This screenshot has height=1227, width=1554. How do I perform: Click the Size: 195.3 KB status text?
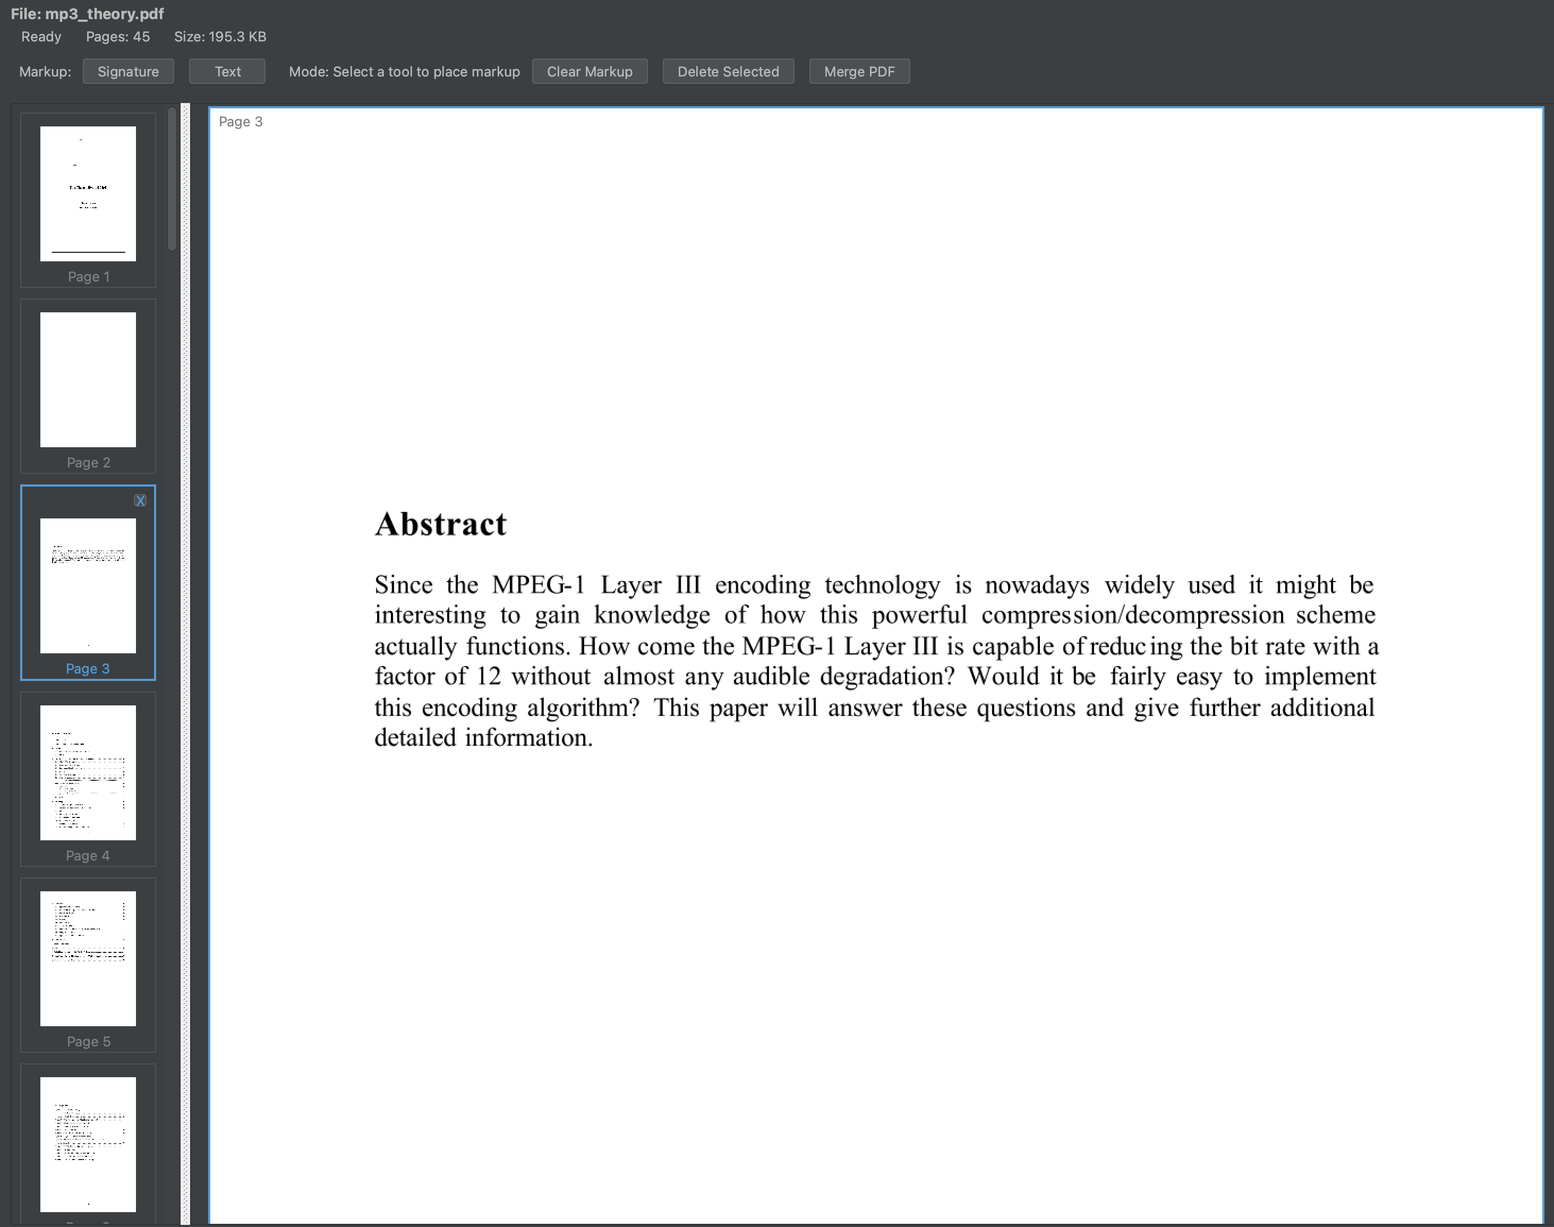(x=220, y=37)
